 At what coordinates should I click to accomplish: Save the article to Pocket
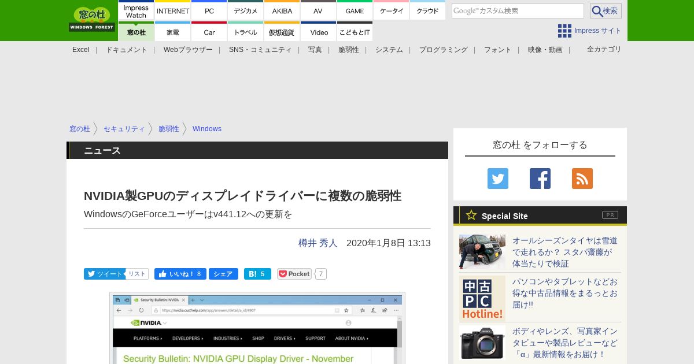294,274
